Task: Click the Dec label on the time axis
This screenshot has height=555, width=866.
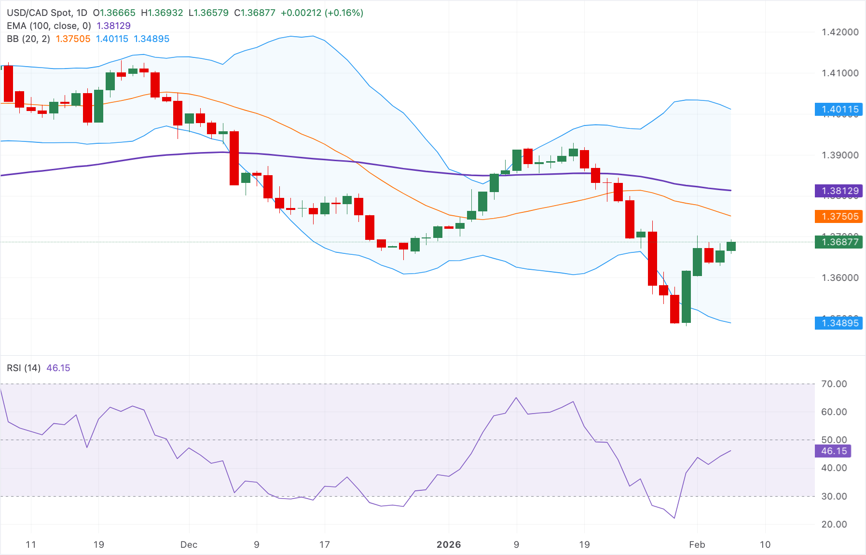Action: click(x=190, y=545)
